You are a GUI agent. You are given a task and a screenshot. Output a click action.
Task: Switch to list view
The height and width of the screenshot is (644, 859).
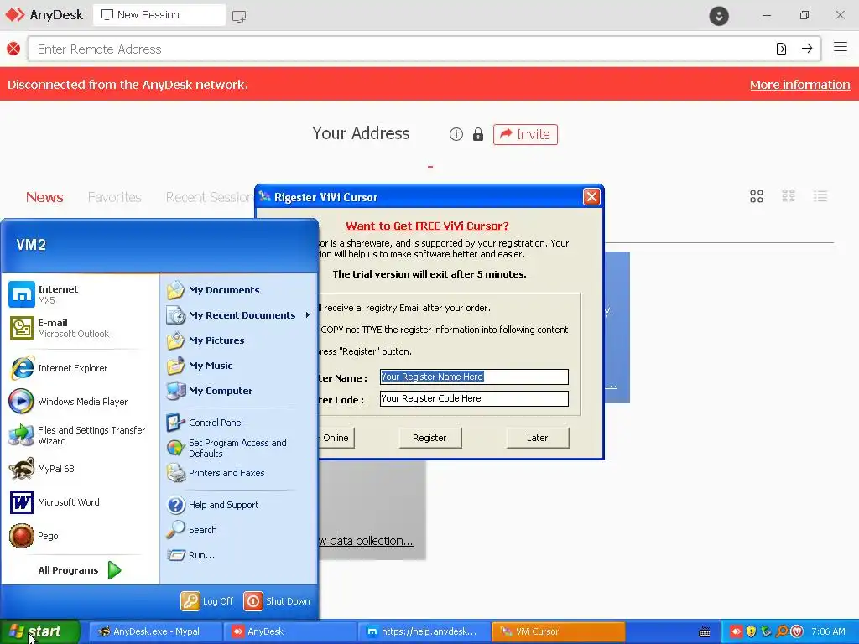820,196
